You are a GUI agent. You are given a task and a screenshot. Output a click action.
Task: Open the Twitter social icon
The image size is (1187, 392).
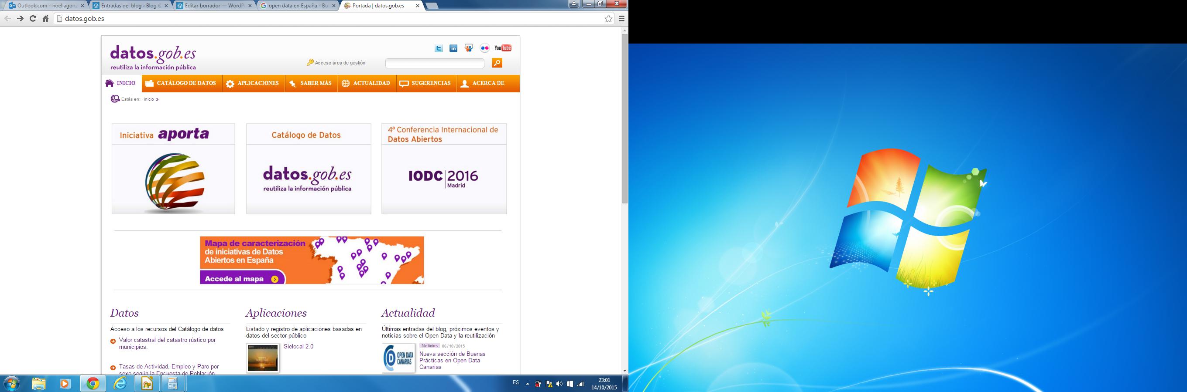439,48
